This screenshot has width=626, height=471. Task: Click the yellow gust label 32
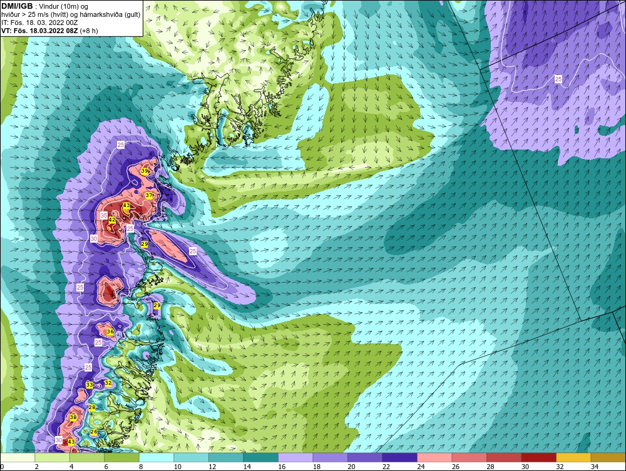108,383
